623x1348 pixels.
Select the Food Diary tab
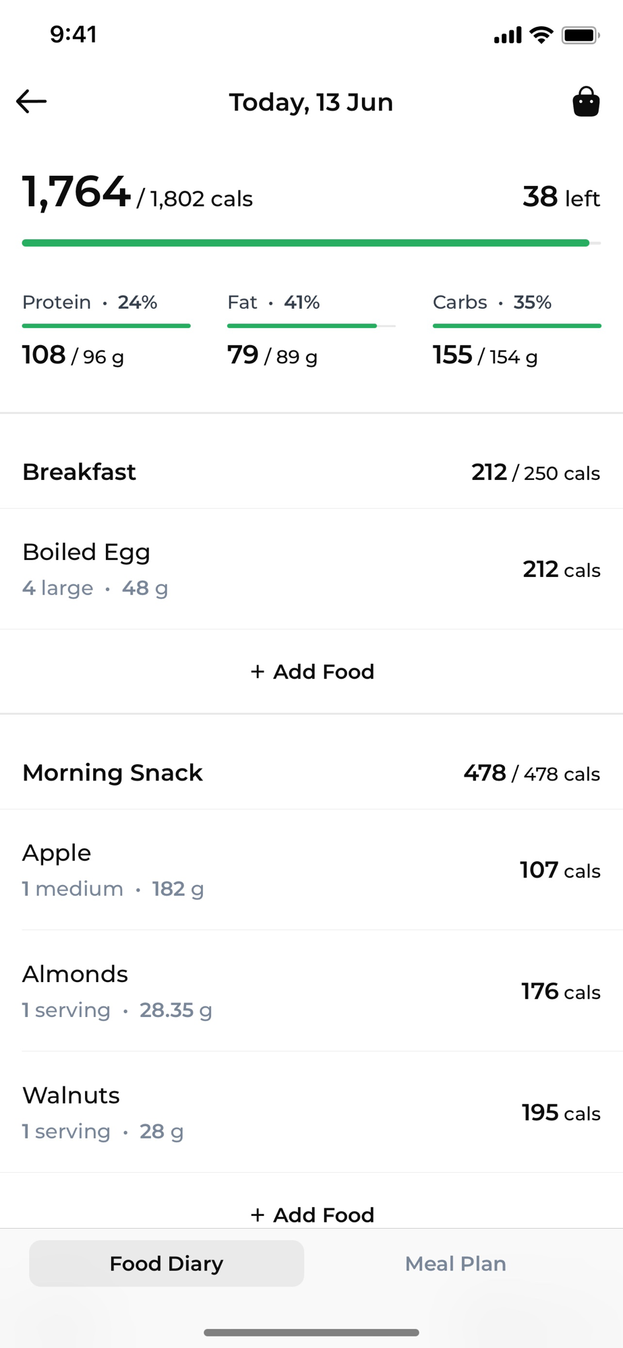[x=167, y=1264]
